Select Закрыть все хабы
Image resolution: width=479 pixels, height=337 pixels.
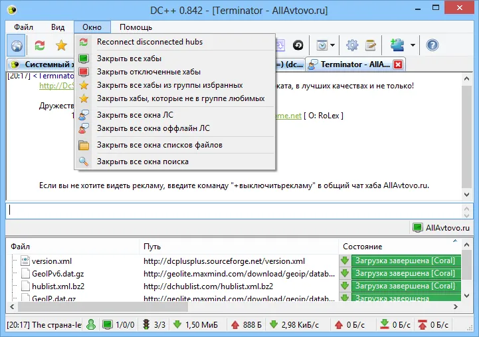click(x=175, y=58)
